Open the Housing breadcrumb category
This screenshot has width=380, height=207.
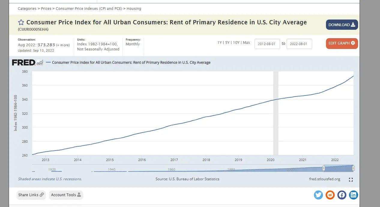tap(134, 9)
